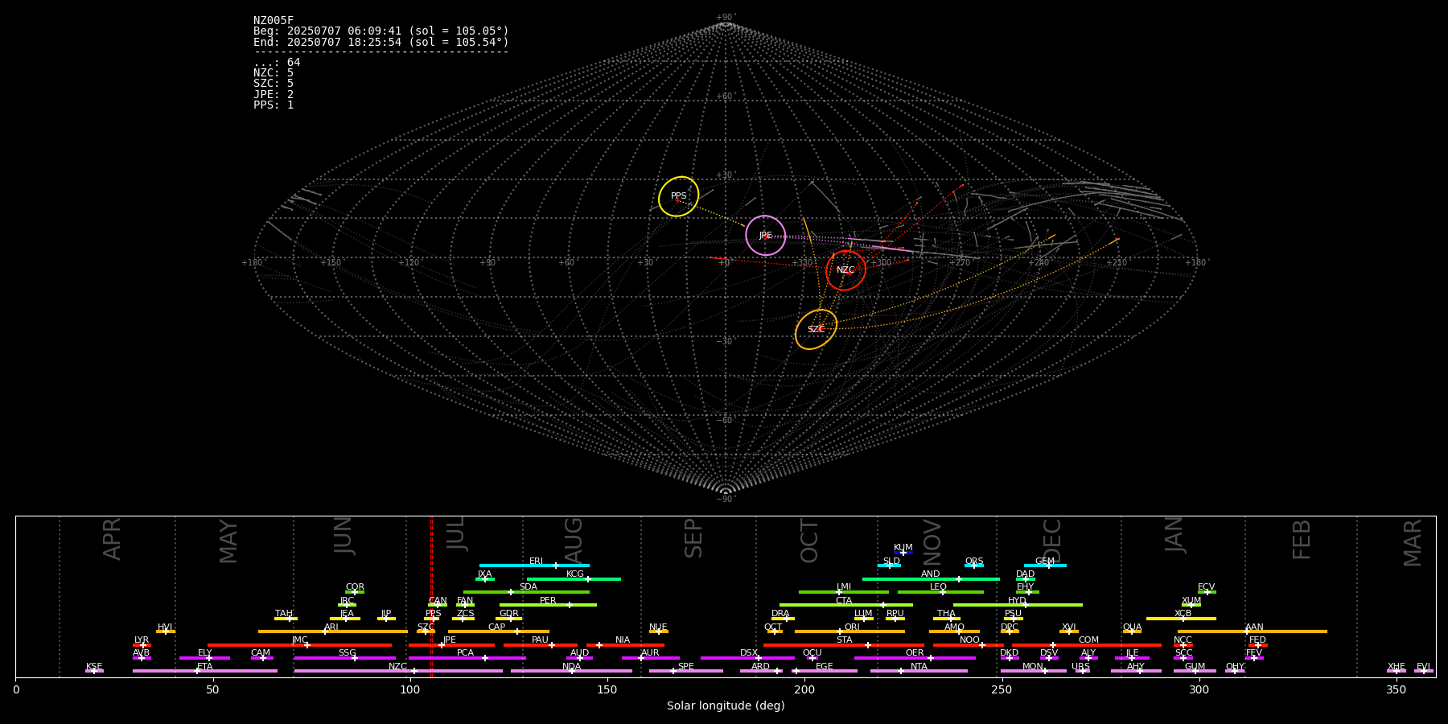Click the COR shower label in timeline

[x=355, y=587]
